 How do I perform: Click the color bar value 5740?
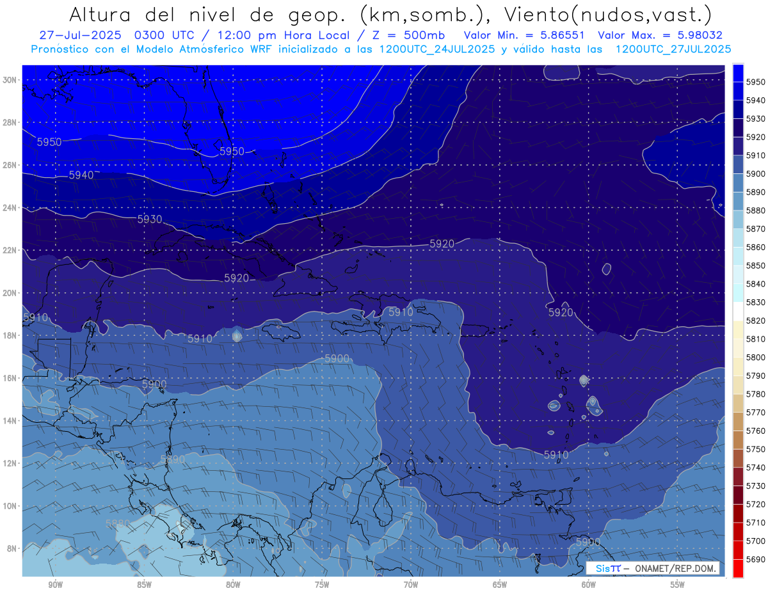point(756,468)
